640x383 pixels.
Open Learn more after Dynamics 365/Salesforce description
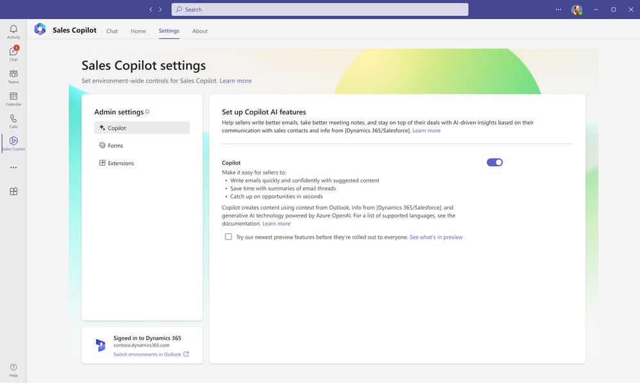[x=426, y=130]
